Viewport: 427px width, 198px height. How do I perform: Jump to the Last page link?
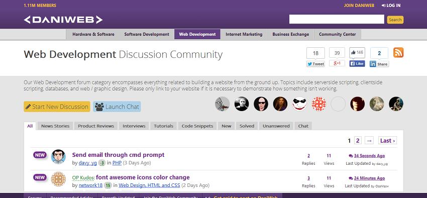(x=387, y=141)
